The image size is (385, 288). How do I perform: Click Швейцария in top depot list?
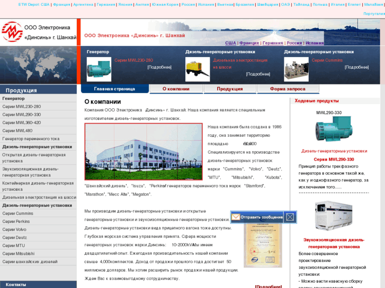[267, 4]
